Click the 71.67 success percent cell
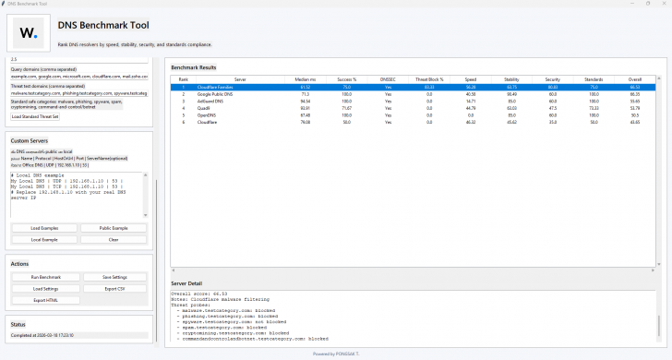672x360 pixels. tap(347, 108)
